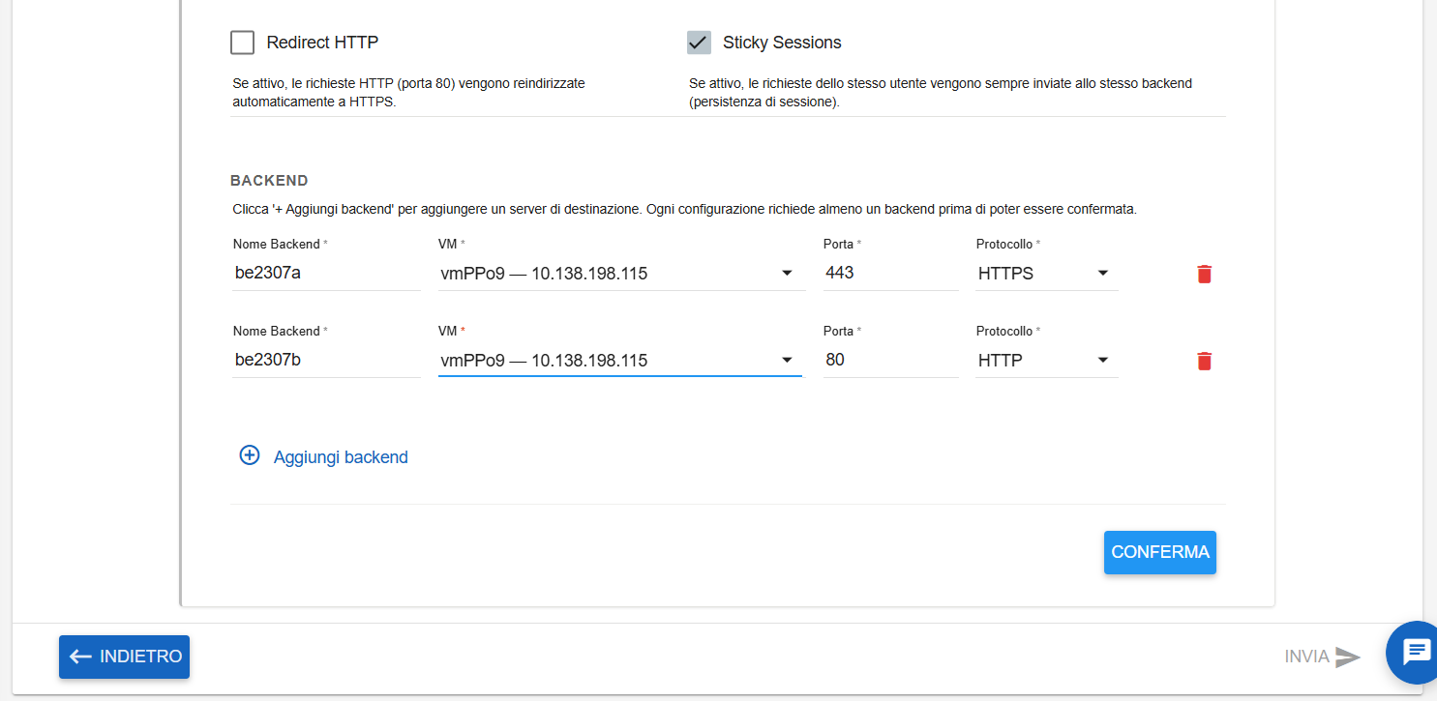Open the HTTP Protocollo dropdown
Screen dimensions: 1437x701
click(x=1047, y=361)
